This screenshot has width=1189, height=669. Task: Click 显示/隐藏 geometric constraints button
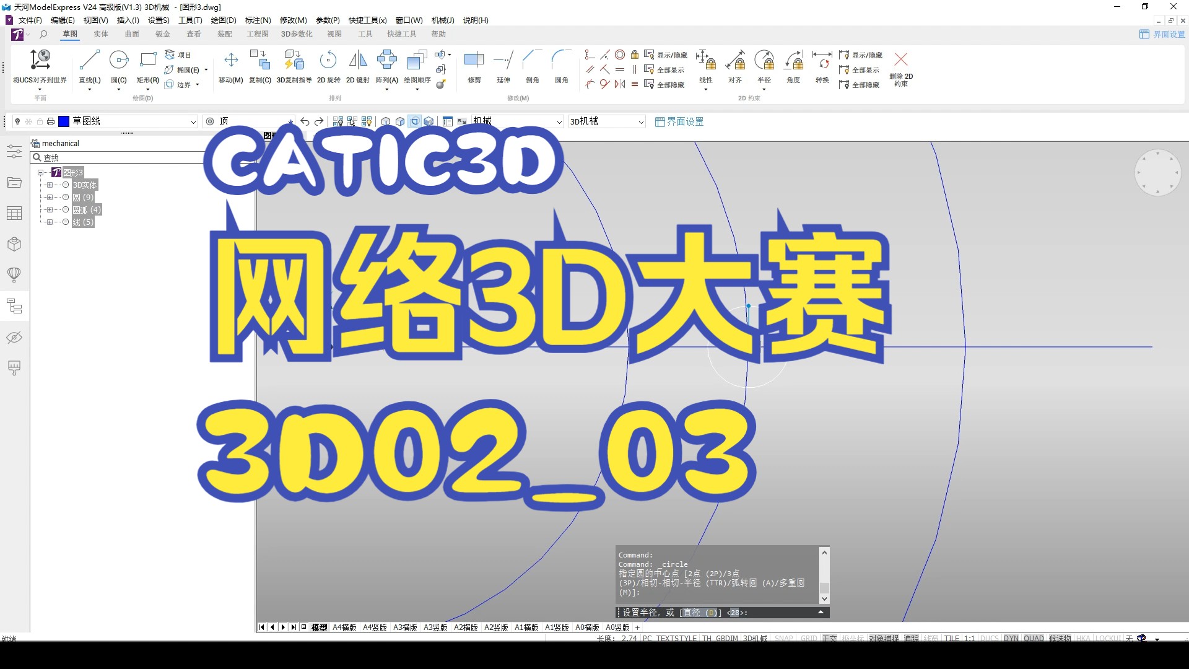(x=666, y=55)
